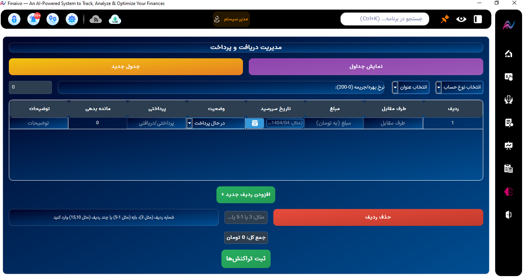Click the rate value box showing 0
Screen dimensions: 524x278
tap(30, 87)
